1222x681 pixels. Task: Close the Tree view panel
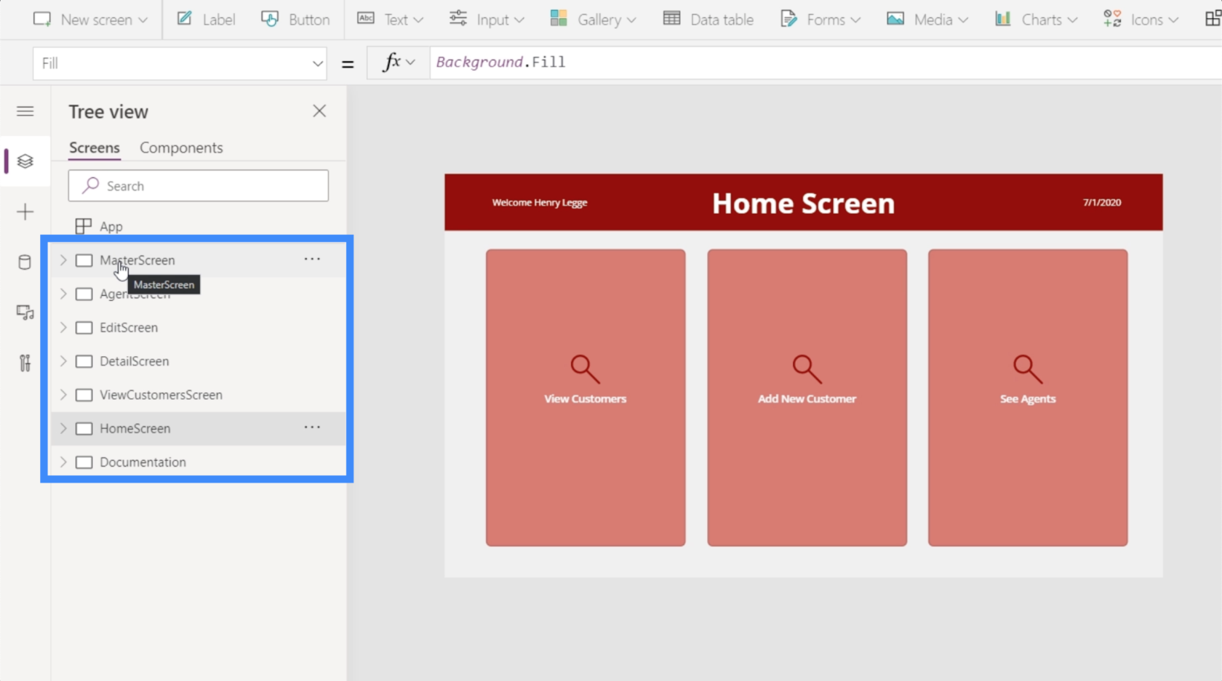319,111
